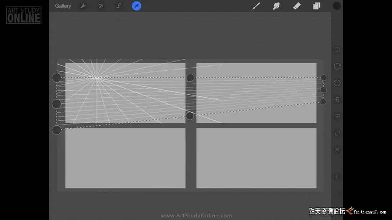Image resolution: width=392 pixels, height=220 pixels.
Task: Click the bottom-center transform handle node
Action: click(190, 116)
